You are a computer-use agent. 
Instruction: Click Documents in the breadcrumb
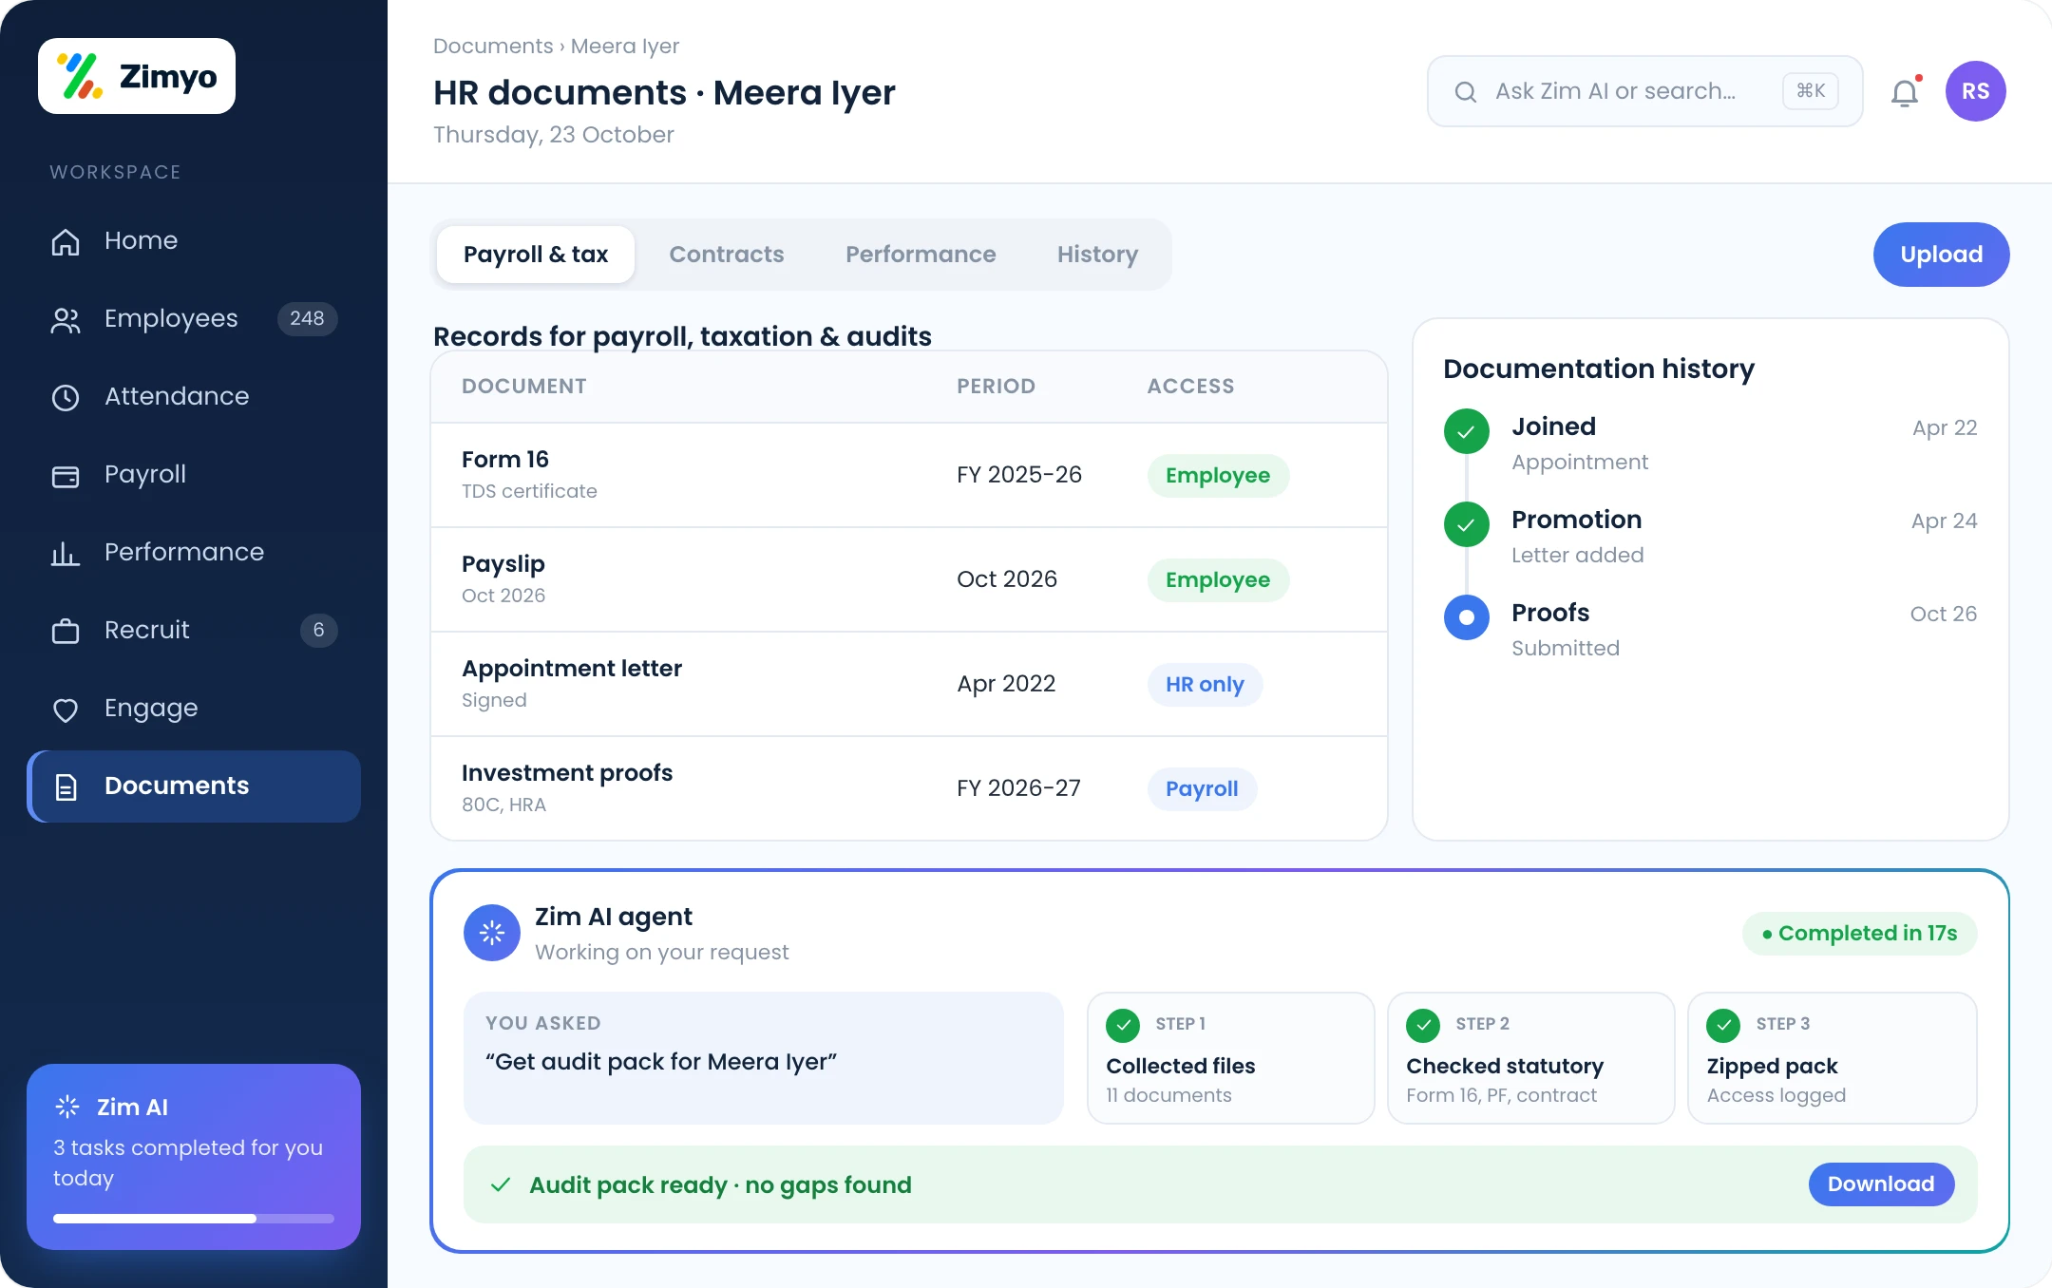(493, 46)
